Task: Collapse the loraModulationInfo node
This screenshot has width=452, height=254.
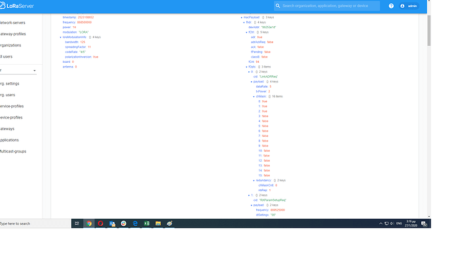Action: tap(60, 37)
